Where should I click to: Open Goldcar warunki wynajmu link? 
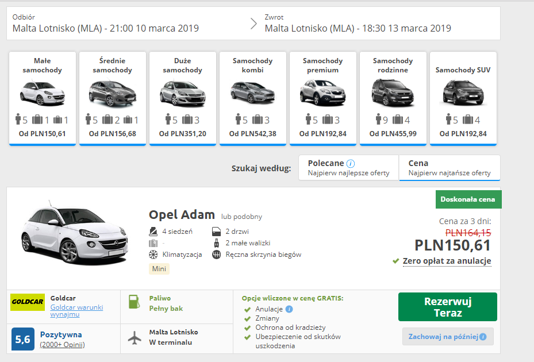pyautogui.click(x=76, y=311)
